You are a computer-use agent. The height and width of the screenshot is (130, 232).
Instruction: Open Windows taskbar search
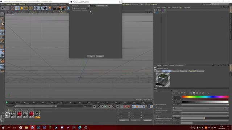pyautogui.click(x=9, y=127)
